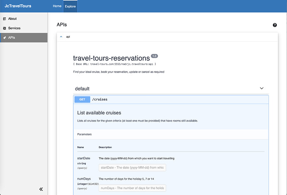Image resolution: width=287 pixels, height=195 pixels.
Task: Click the Services sidebar icon
Action: [x=5, y=28]
